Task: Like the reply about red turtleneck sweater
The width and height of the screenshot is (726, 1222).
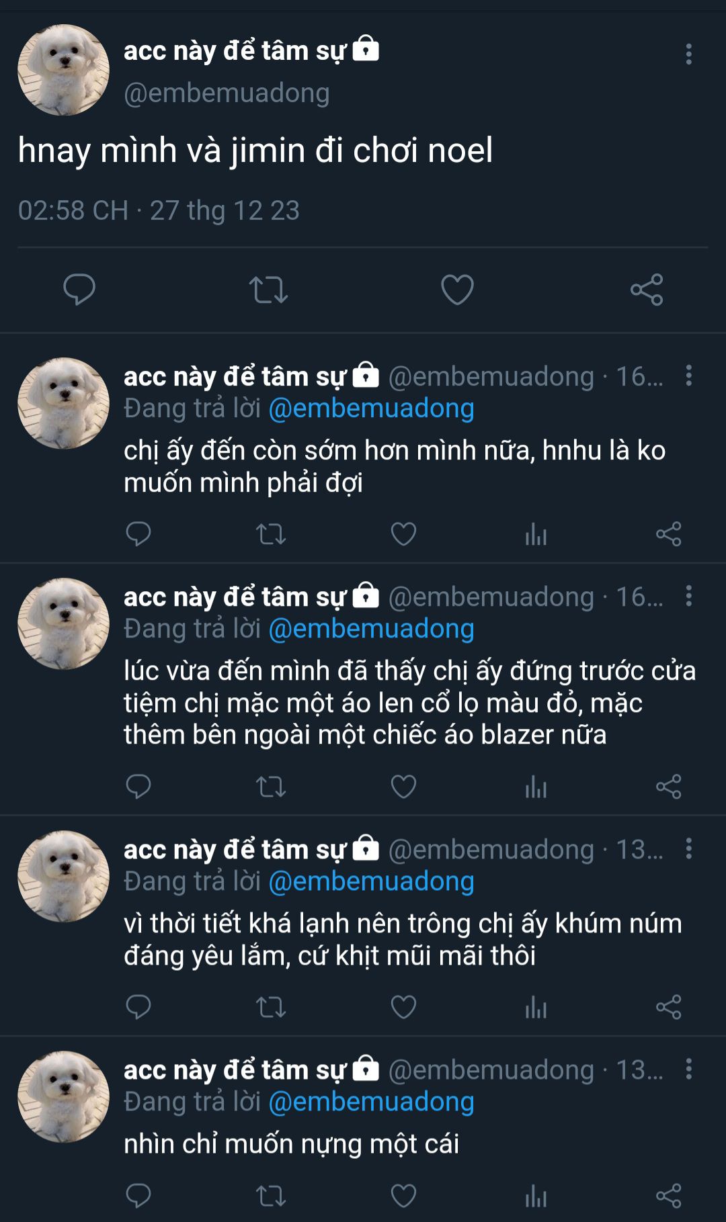Action: pyautogui.click(x=403, y=787)
